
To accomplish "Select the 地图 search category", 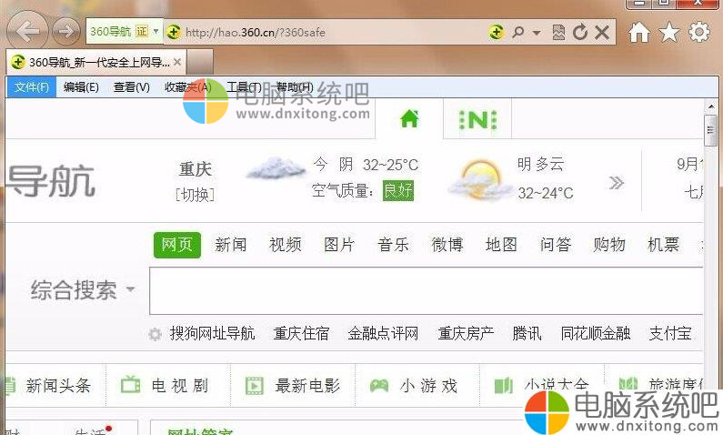I will (501, 245).
